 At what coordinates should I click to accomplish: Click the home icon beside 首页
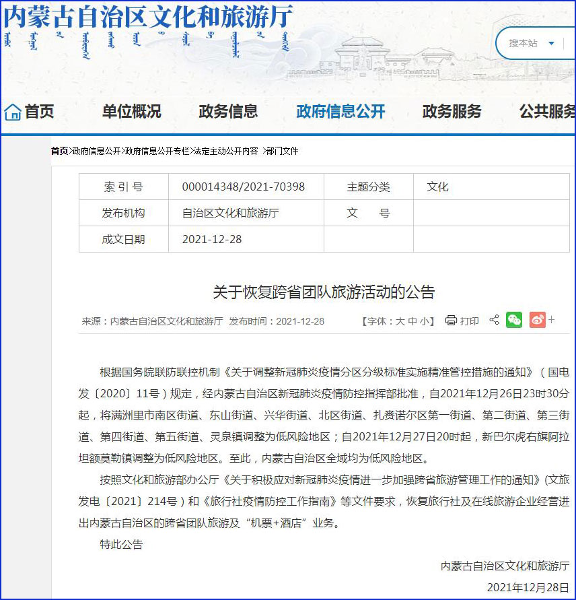pyautogui.click(x=12, y=112)
